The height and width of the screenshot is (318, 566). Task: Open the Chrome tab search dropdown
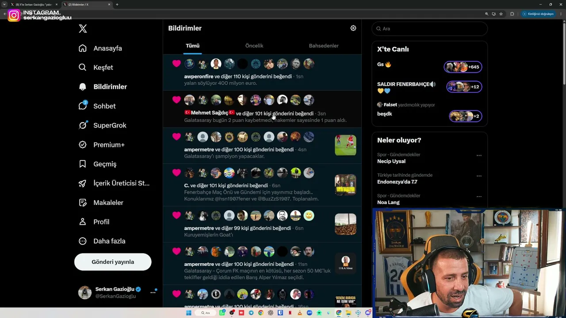4,4
